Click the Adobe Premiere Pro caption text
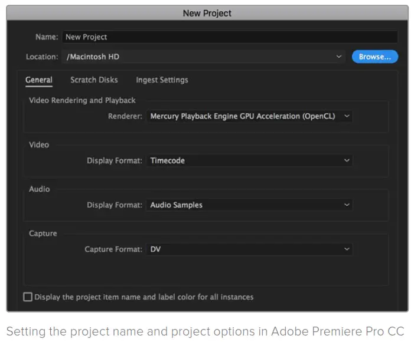Image resolution: width=414 pixels, height=342 pixels. pos(205,331)
